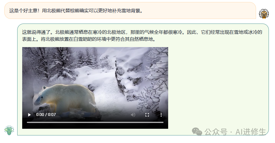Click the WeChat logo in watermark
This screenshot has height=143, width=275.
tap(197, 132)
